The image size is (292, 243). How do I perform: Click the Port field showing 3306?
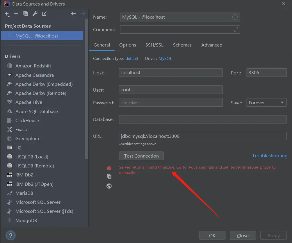(x=266, y=73)
